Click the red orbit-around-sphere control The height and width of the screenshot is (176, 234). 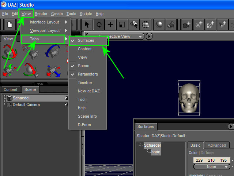(x=31, y=70)
